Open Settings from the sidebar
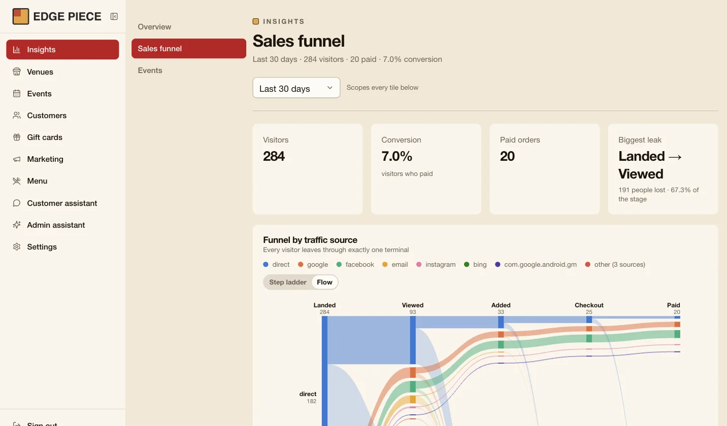The image size is (727, 426). (x=62, y=246)
